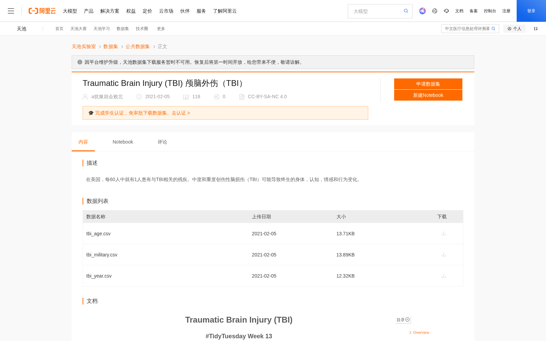Viewport: 546px width, 341px height.
Task: Click the share count icon near 0
Action: point(217,97)
